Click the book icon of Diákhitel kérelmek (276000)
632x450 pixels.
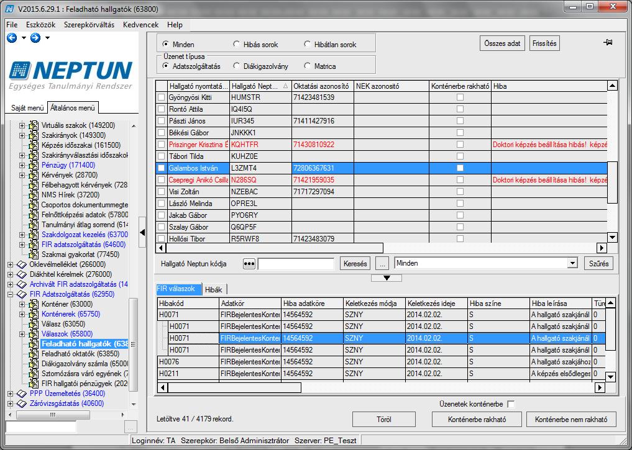[22, 274]
